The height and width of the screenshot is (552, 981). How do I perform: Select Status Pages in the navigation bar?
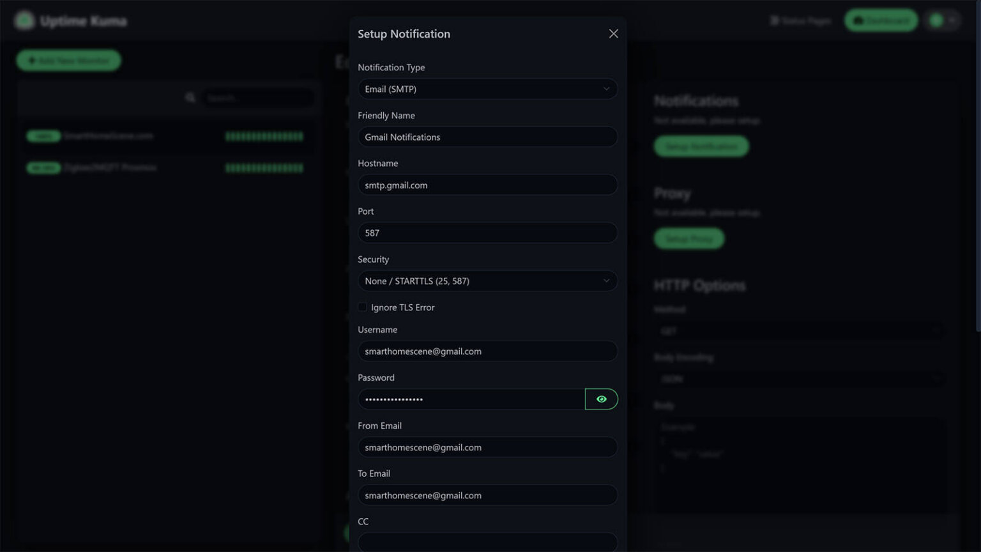(802, 20)
